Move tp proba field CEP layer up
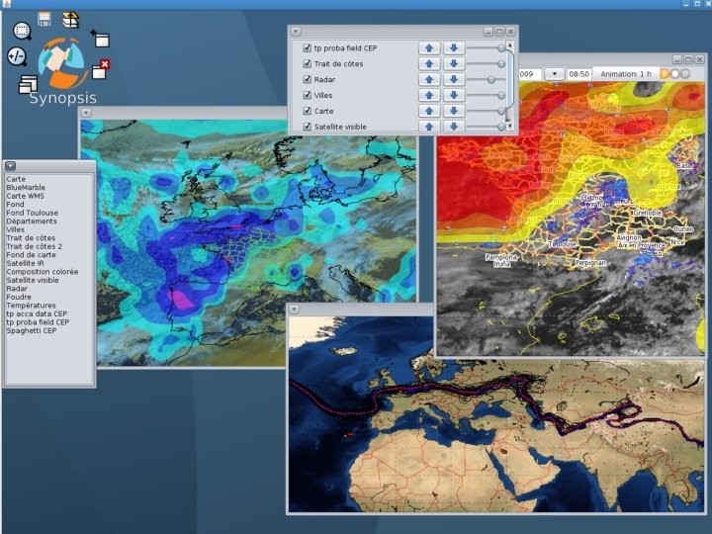Viewport: 712px width, 534px height. [429, 48]
